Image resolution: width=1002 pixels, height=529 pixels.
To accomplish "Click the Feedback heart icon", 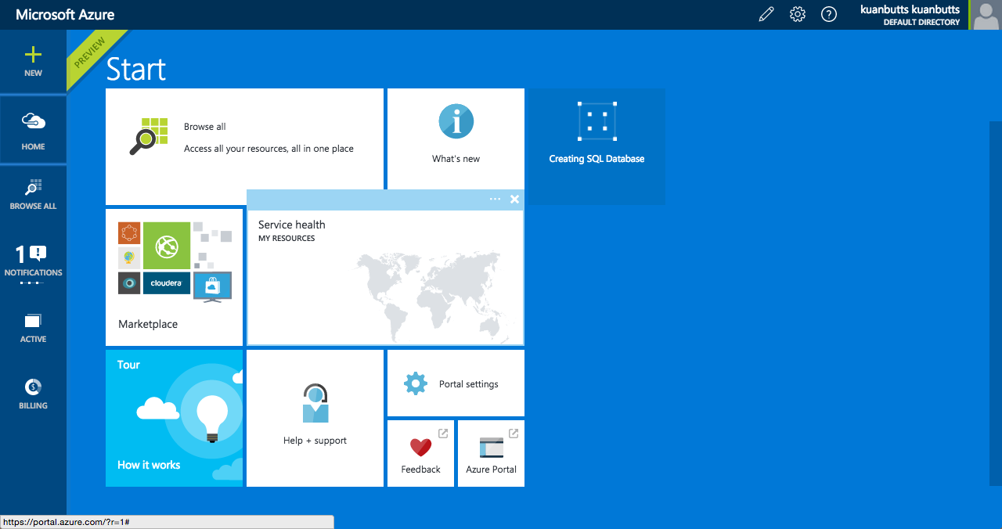I will coord(420,448).
